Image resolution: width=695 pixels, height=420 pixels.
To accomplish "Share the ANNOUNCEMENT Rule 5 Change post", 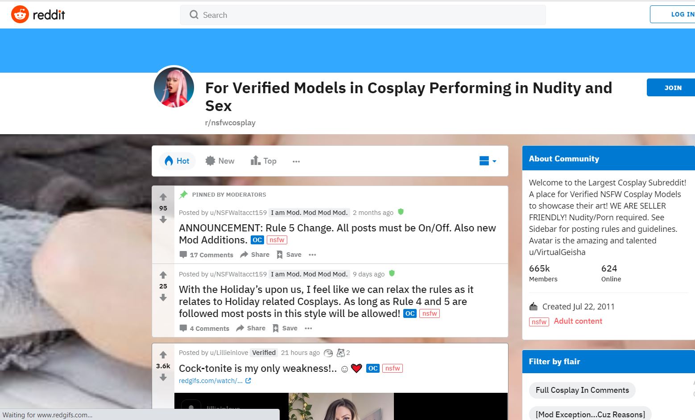I will point(255,255).
